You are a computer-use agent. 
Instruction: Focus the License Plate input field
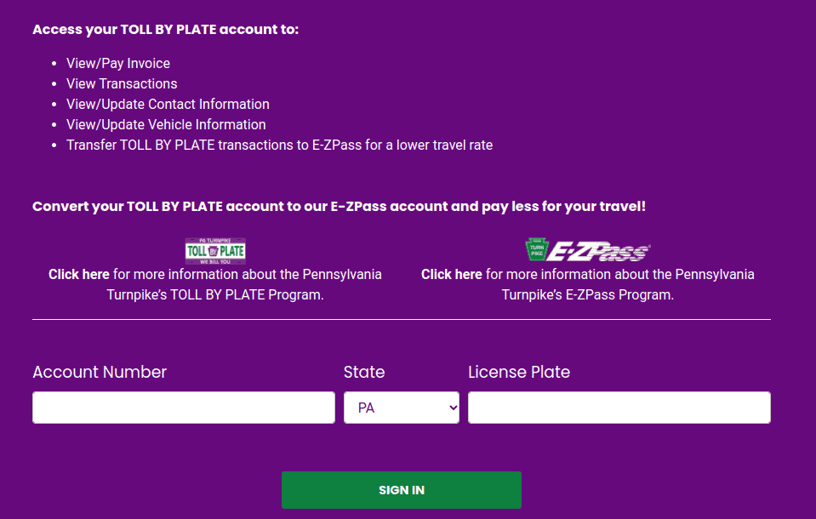[619, 408]
